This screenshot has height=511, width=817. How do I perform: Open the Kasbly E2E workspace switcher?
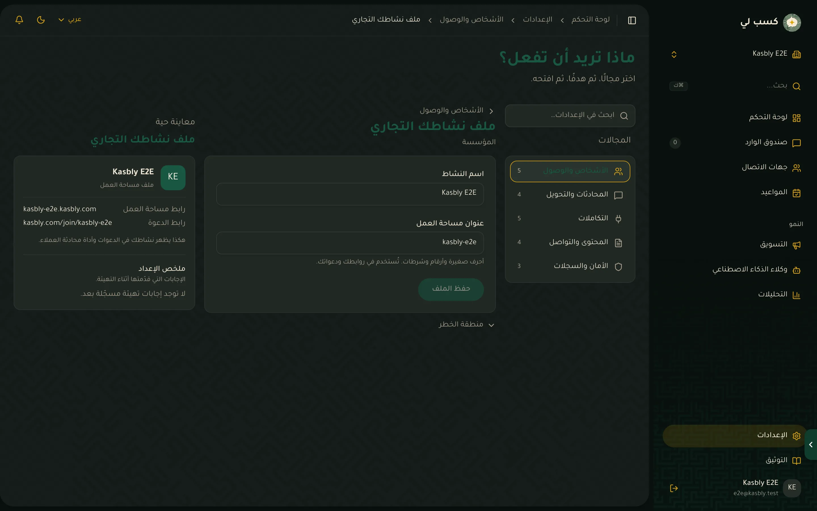[736, 54]
